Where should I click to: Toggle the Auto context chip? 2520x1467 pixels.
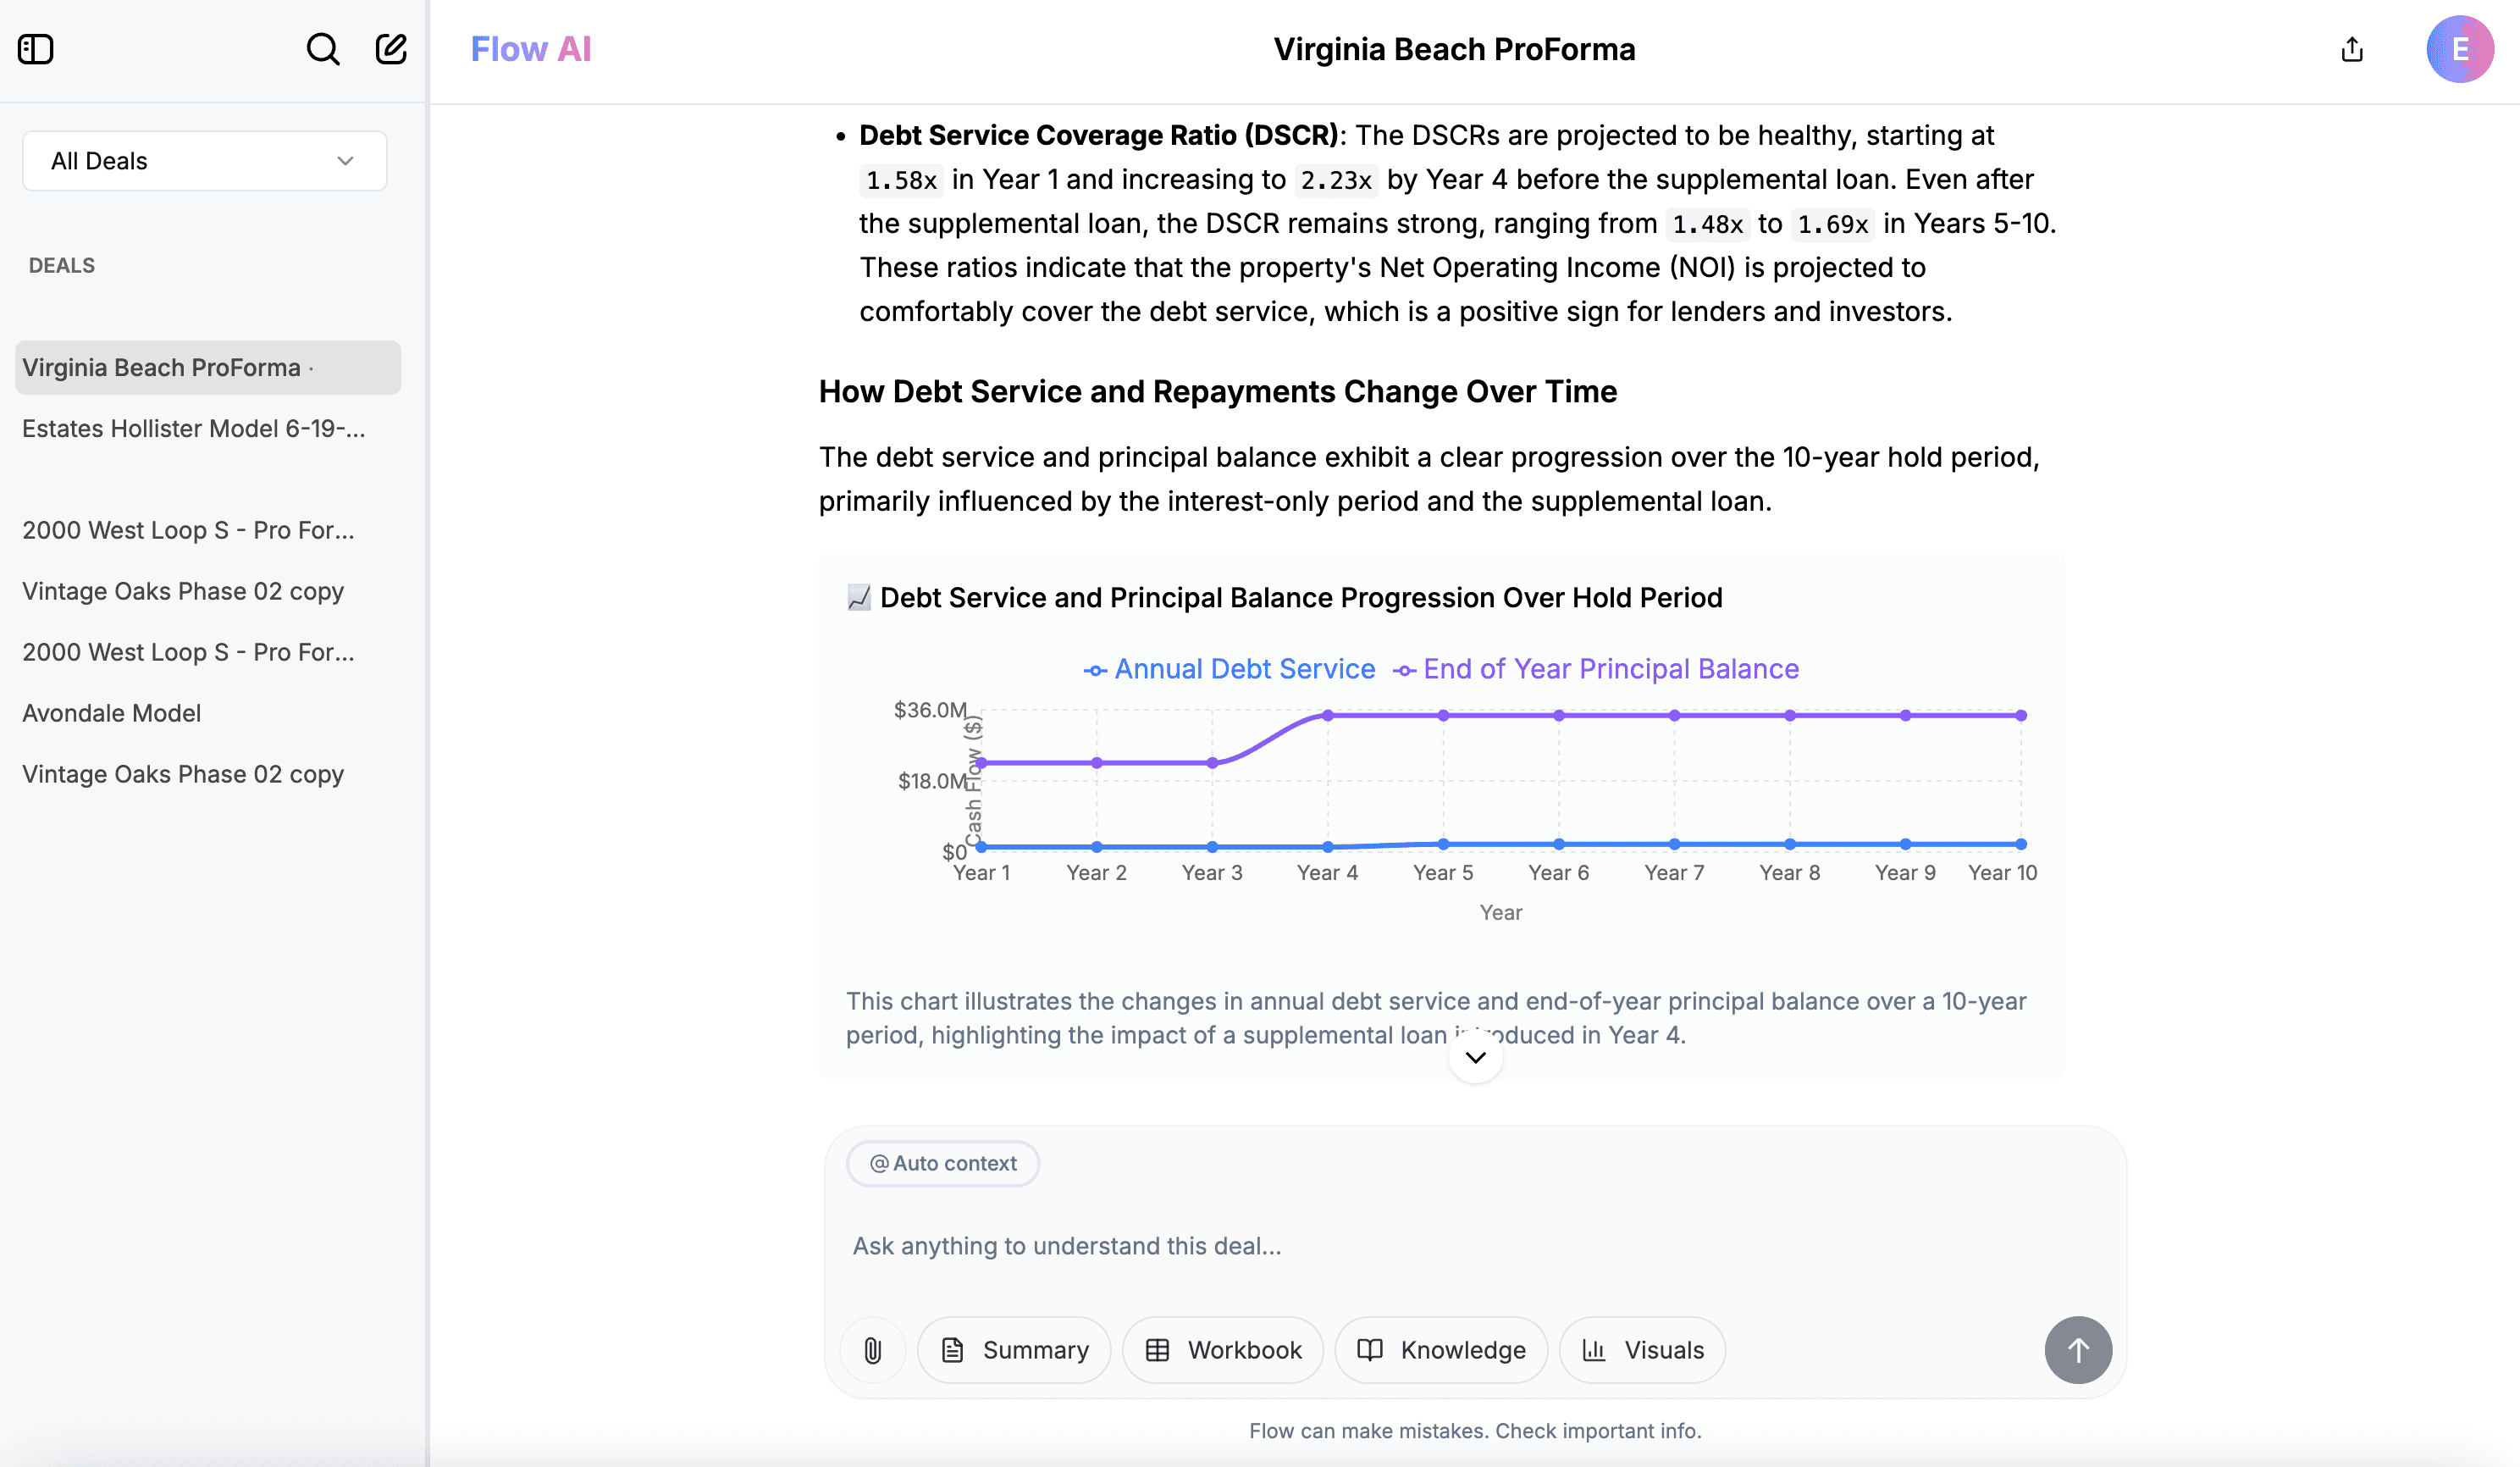coord(942,1163)
